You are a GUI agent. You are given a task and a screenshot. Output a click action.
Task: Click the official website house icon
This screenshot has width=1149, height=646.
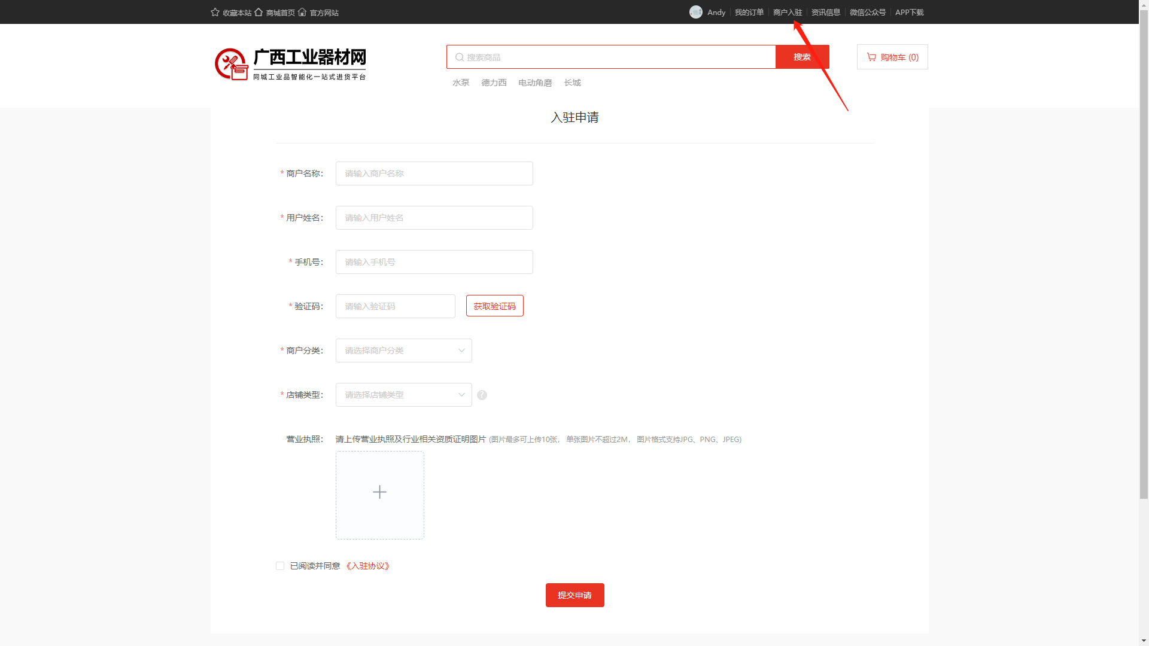302,12
